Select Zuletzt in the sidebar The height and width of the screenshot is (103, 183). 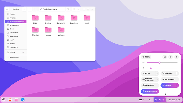pyautogui.click(x=16, y=14)
